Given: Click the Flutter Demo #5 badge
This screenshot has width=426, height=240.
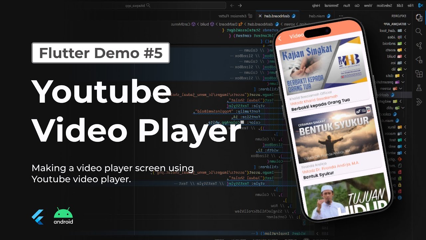Looking at the screenshot, I should pyautogui.click(x=101, y=53).
